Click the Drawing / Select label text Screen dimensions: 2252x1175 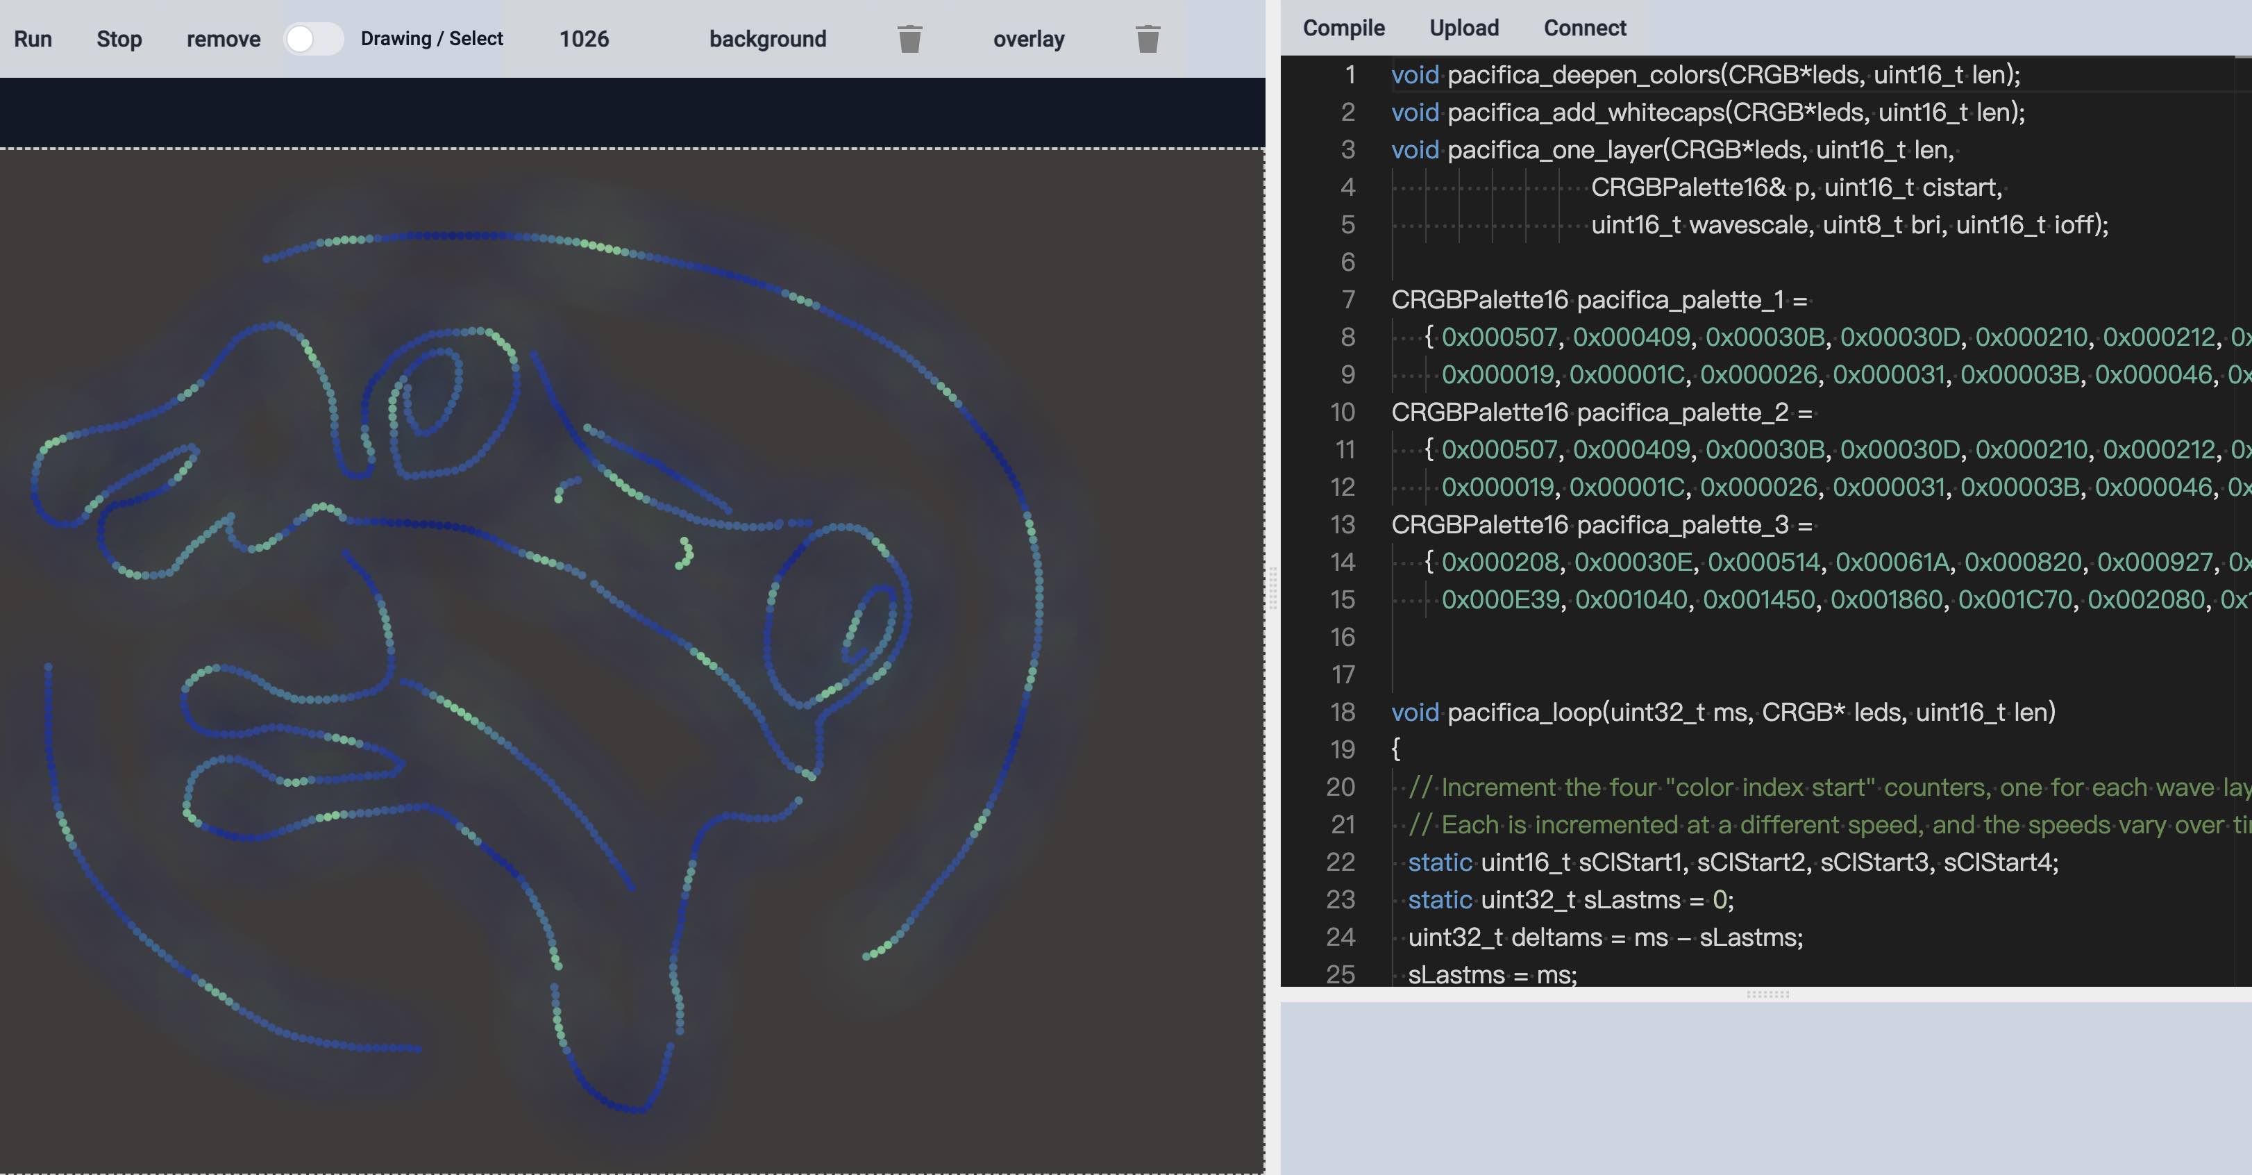pos(432,38)
